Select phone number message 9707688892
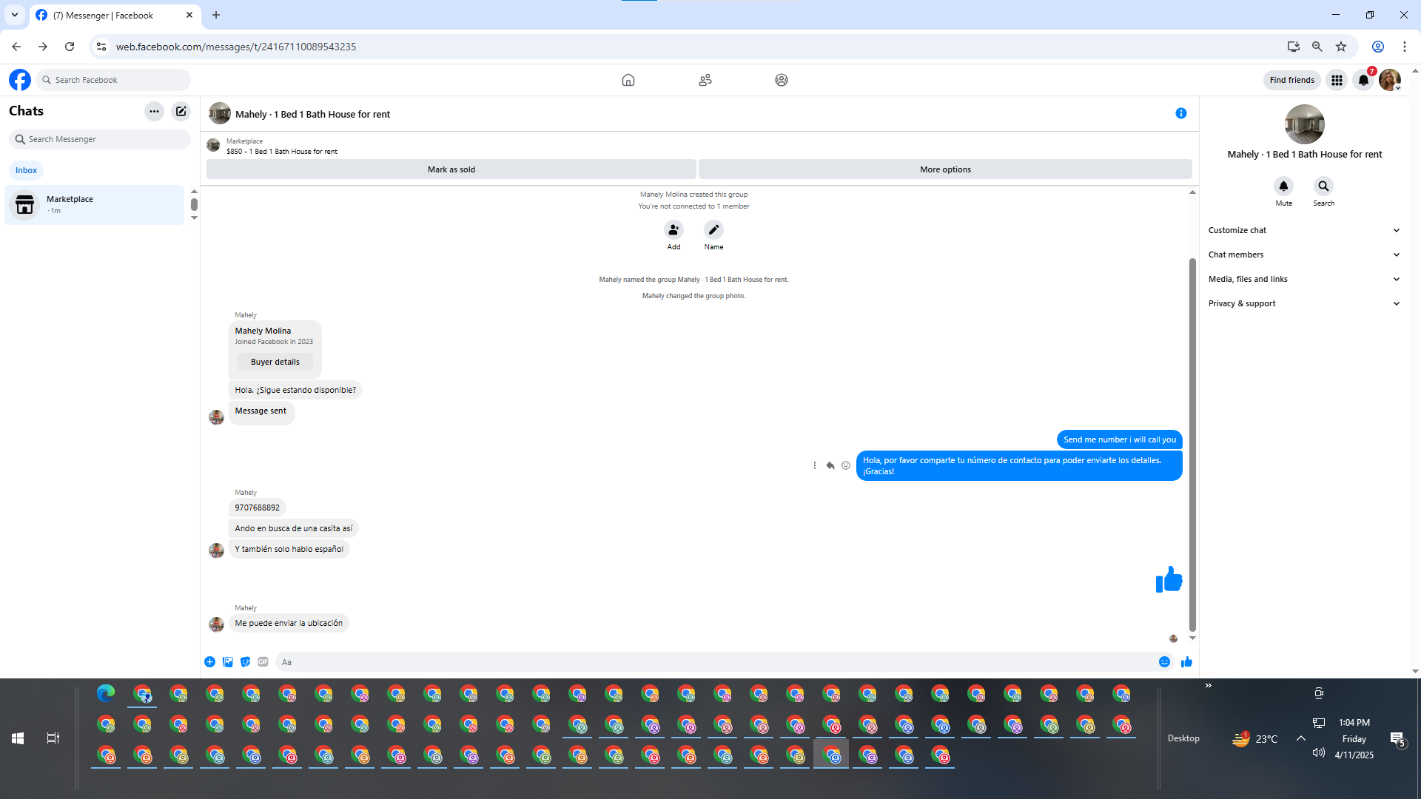Viewport: 1421px width, 799px height. coord(258,508)
